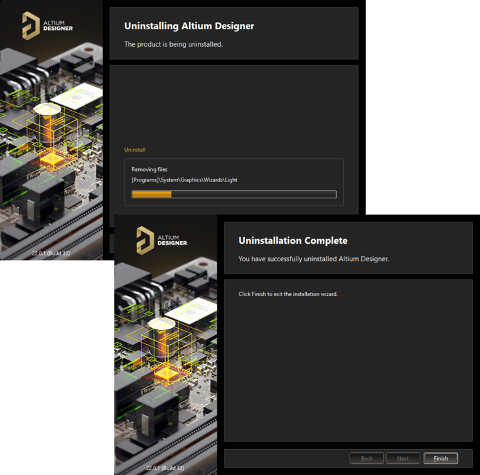The image size is (480, 475).
Task: Click the uninstall progress bar
Action: click(234, 194)
